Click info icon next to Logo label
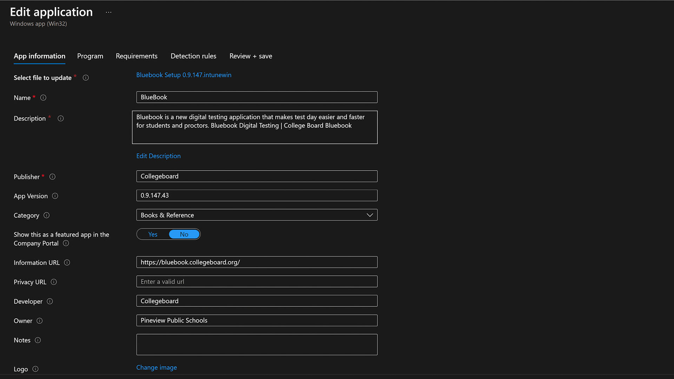 pos(35,369)
